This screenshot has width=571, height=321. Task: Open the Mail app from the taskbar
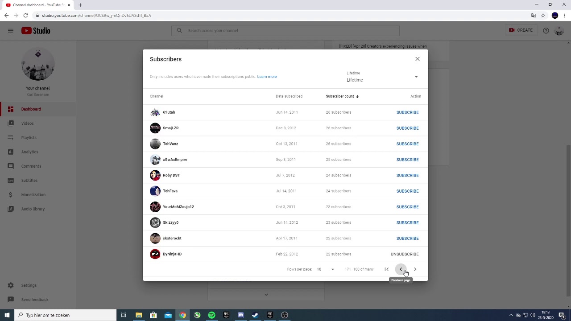pos(168,315)
